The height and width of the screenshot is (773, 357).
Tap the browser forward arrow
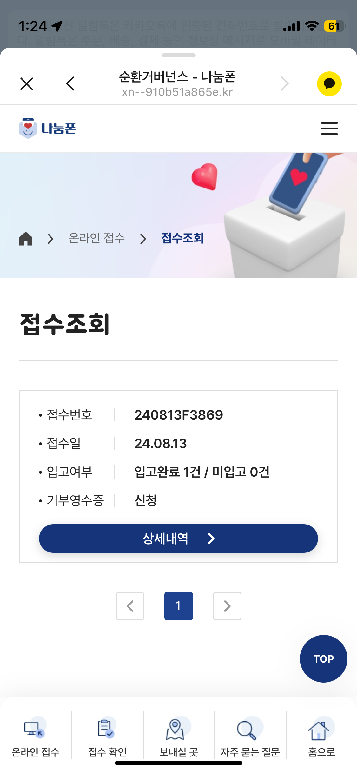(285, 84)
